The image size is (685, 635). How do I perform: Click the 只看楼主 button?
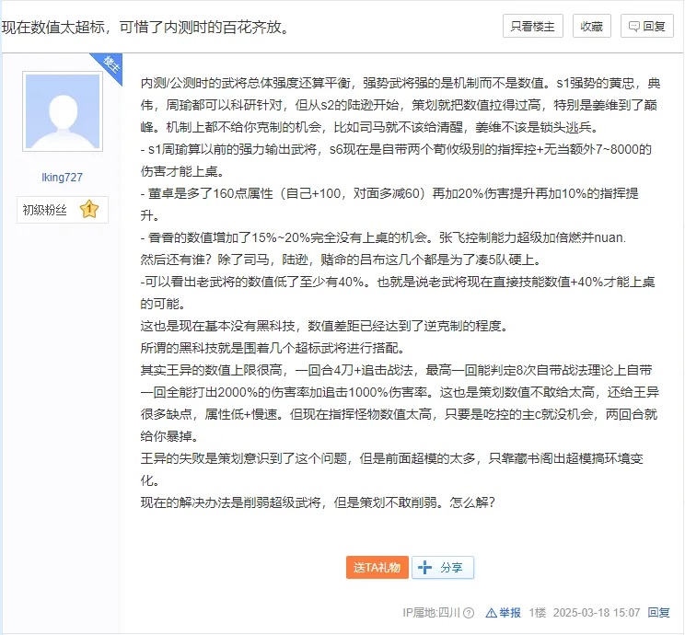pos(532,26)
